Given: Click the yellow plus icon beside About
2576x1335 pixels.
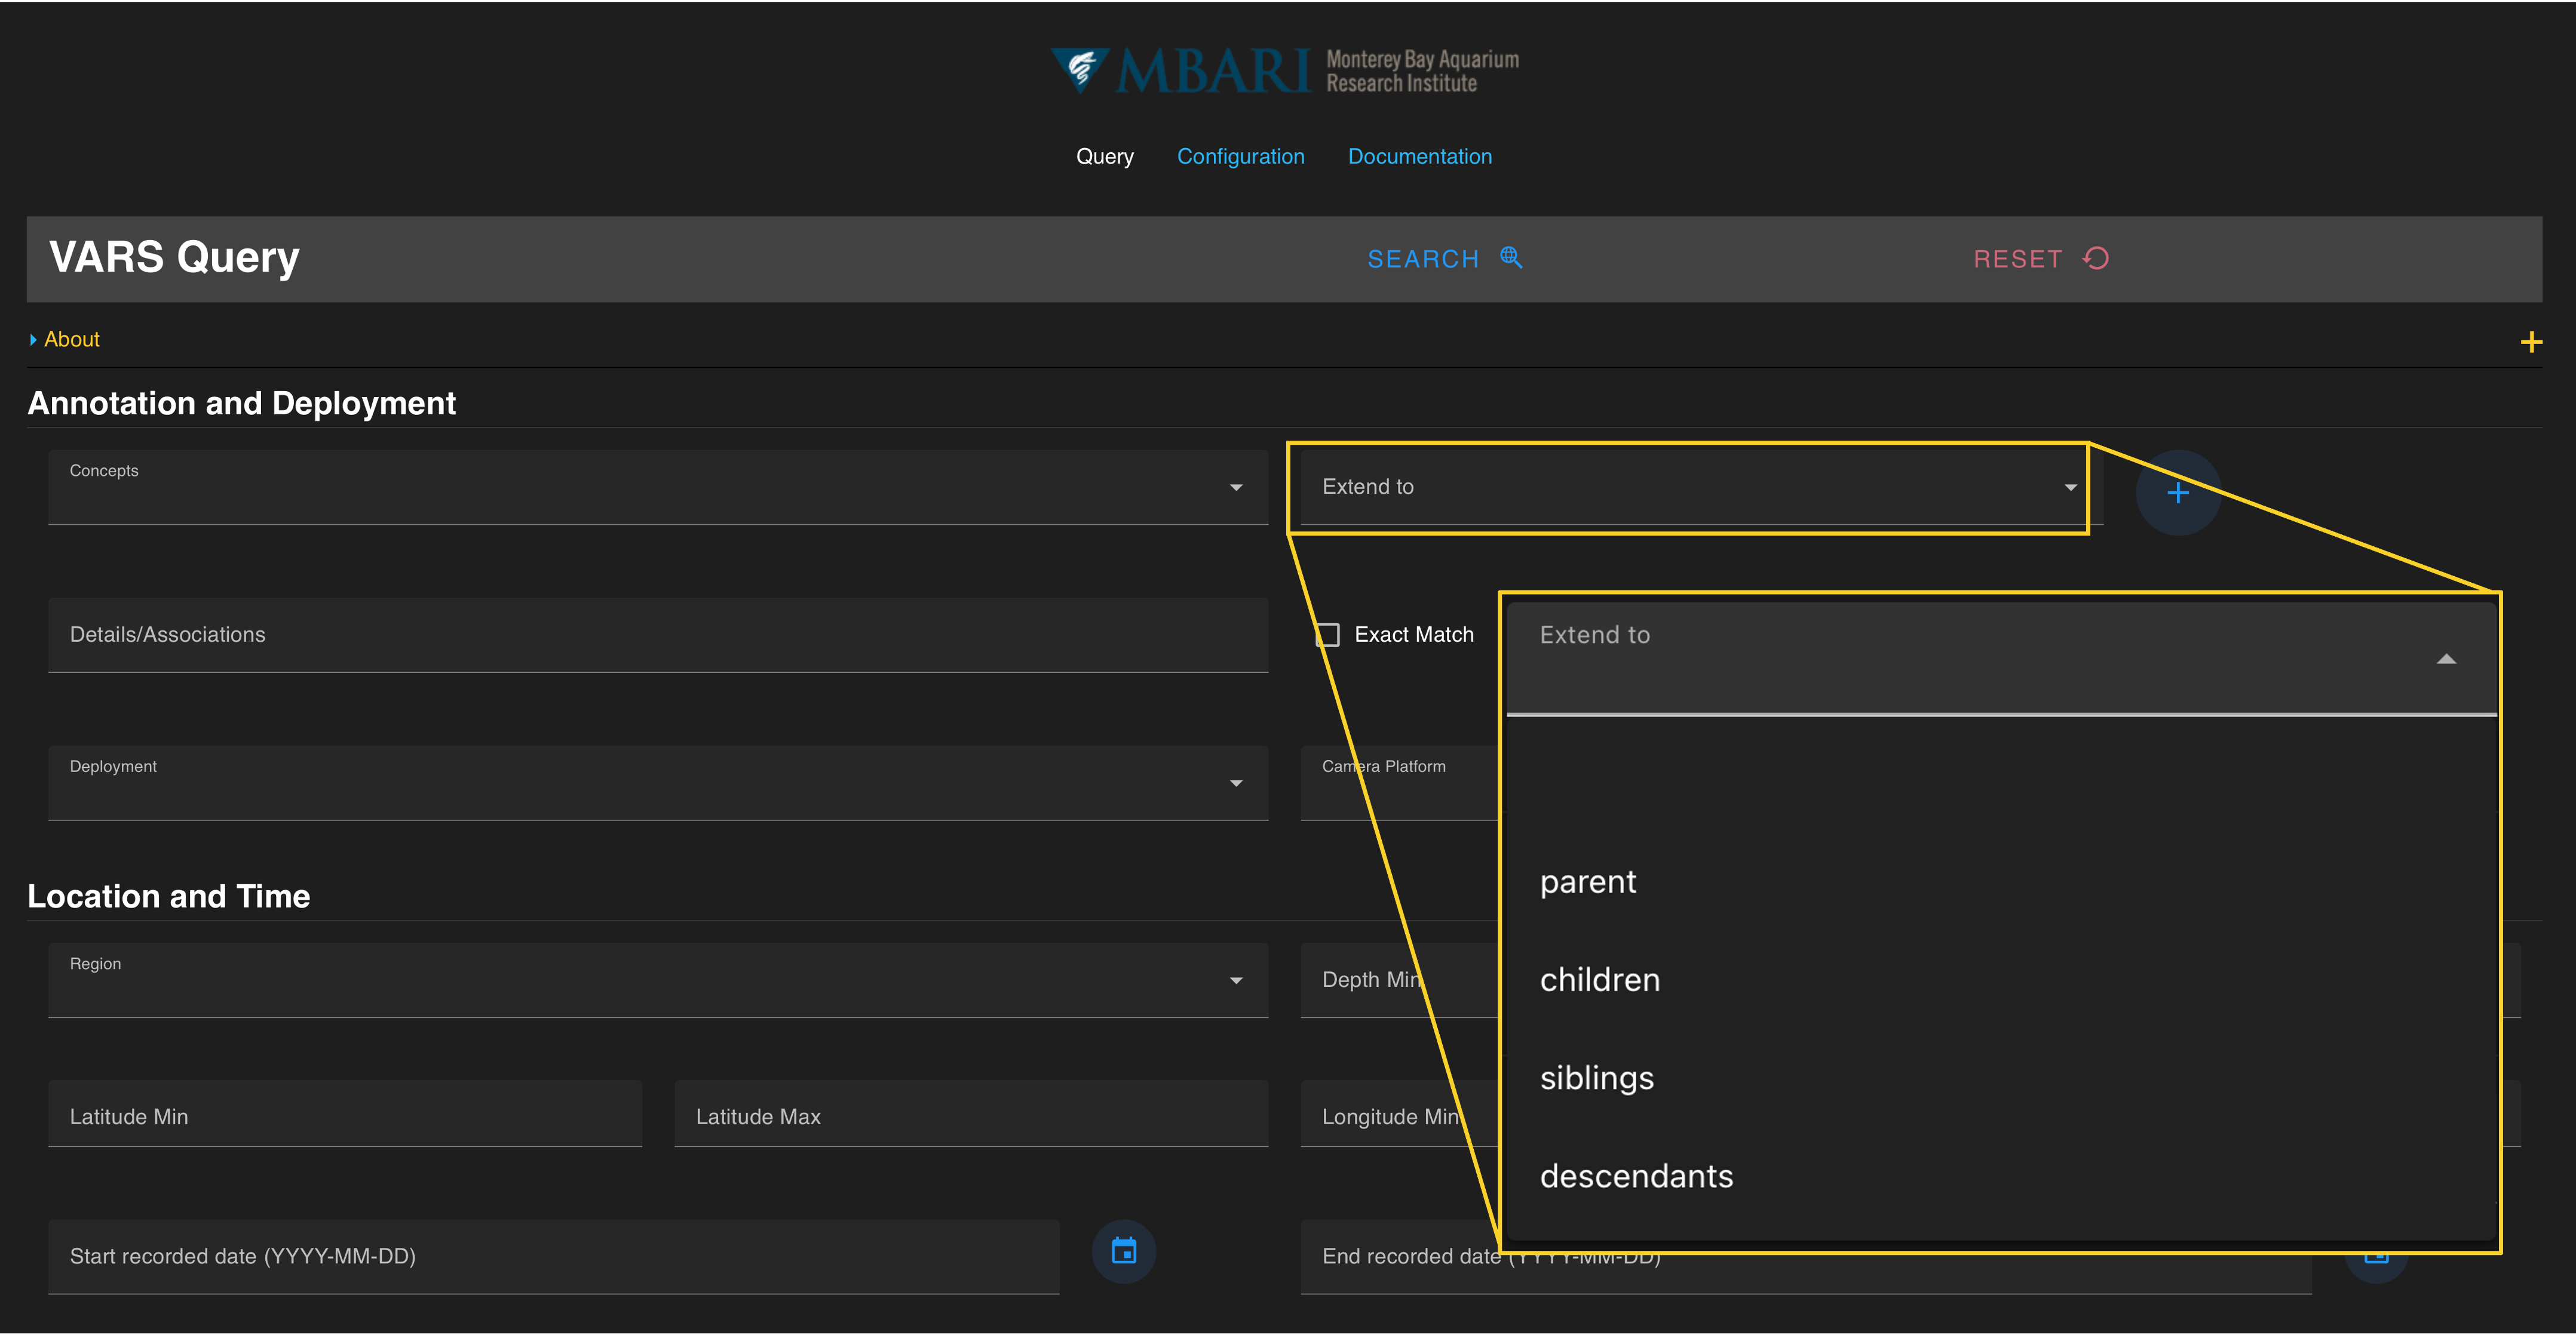Looking at the screenshot, I should point(2531,343).
